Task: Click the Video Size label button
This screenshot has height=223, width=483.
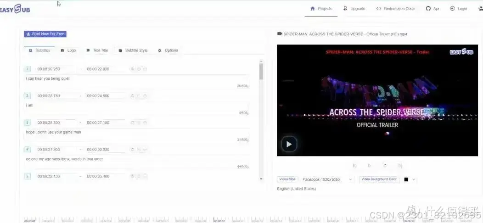Action: [x=287, y=179]
